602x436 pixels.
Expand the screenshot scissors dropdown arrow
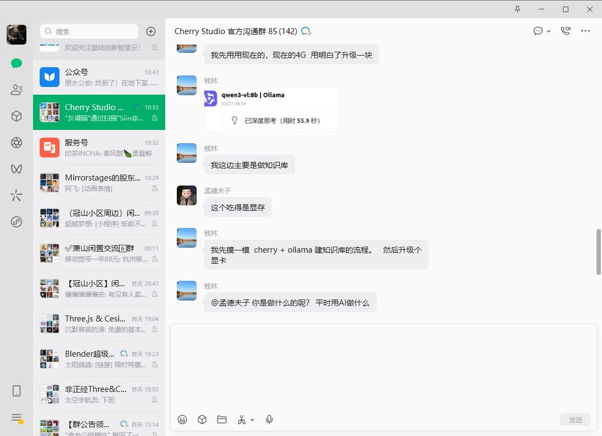point(252,419)
